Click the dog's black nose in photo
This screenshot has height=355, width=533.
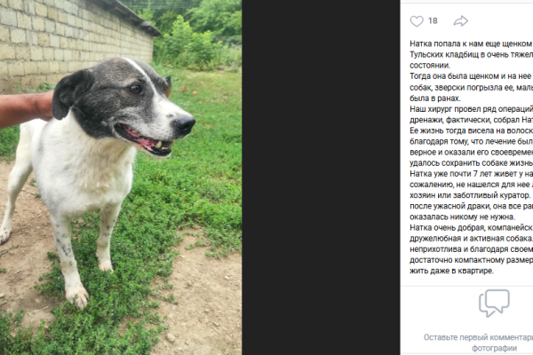(185, 123)
